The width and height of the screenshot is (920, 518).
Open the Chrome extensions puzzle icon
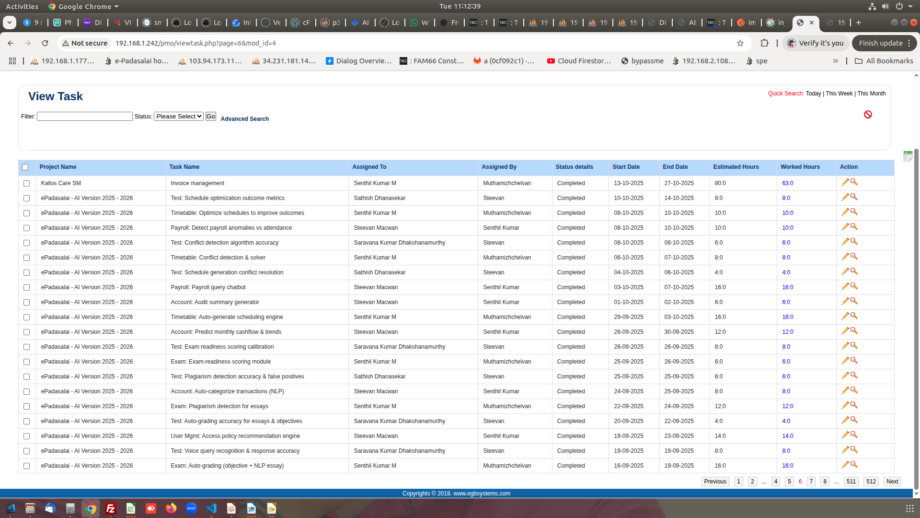tap(764, 43)
